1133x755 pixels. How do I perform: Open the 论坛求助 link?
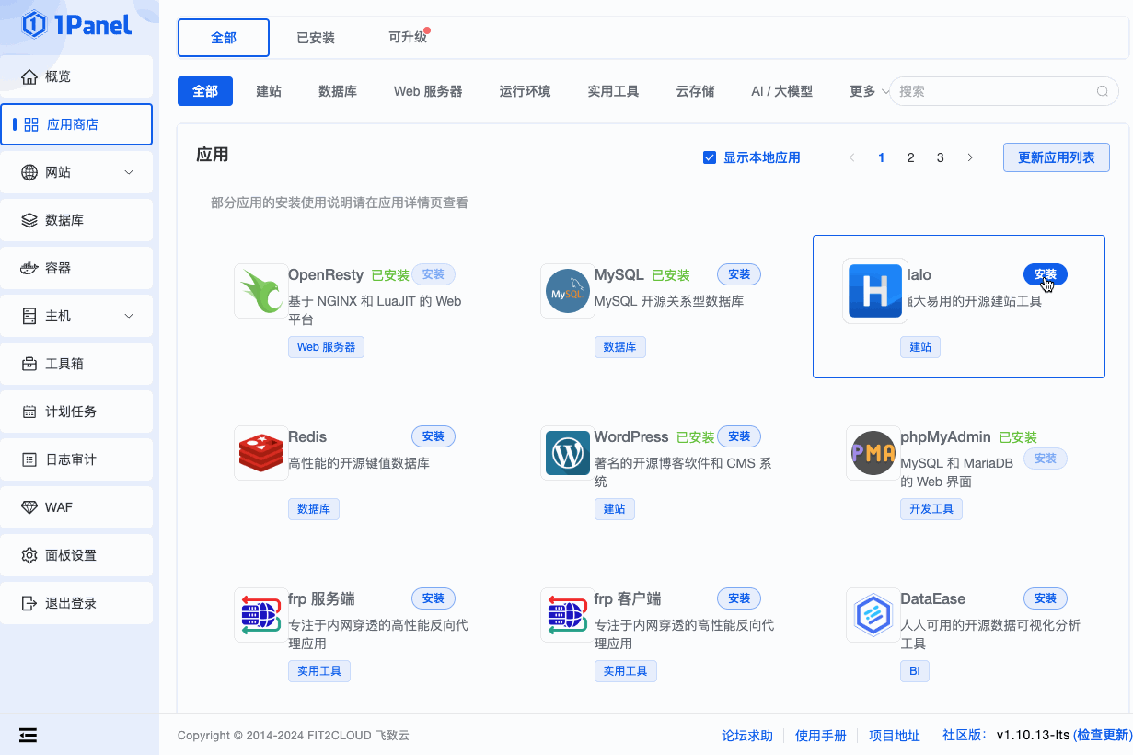point(747,736)
